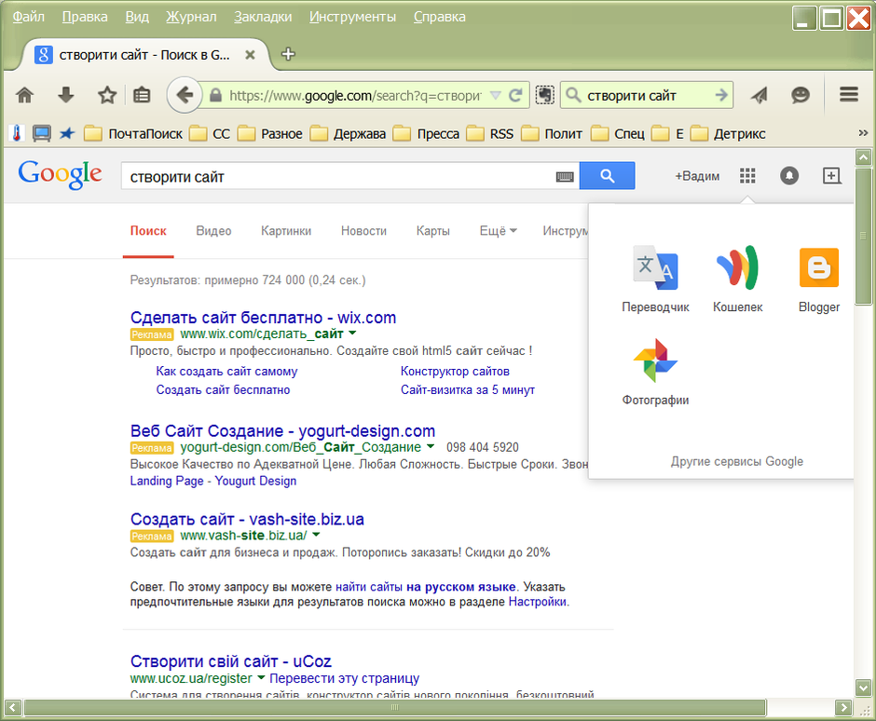Open the chat smiley bubble icon
876x721 pixels.
(800, 96)
